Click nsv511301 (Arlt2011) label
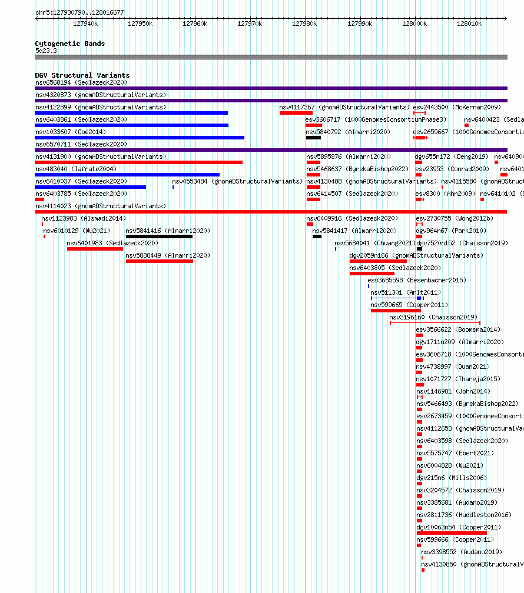Viewport: 524px width, 593px height. (406, 293)
